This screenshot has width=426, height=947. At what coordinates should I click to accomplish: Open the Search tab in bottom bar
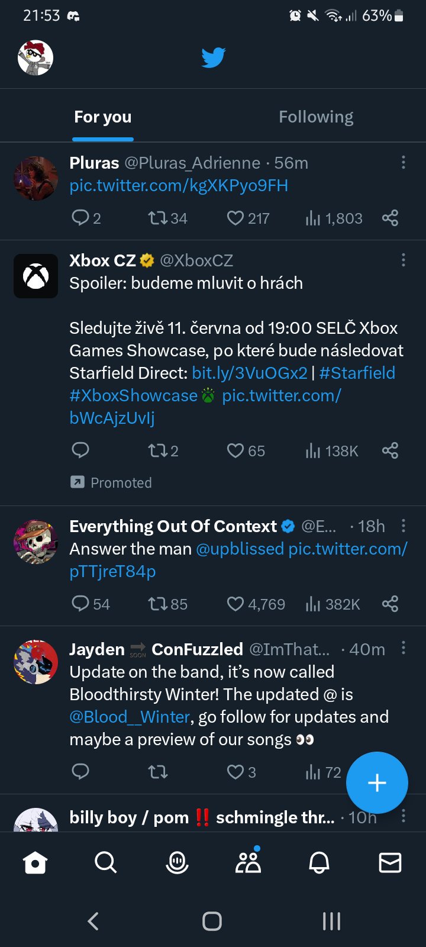coord(106,862)
